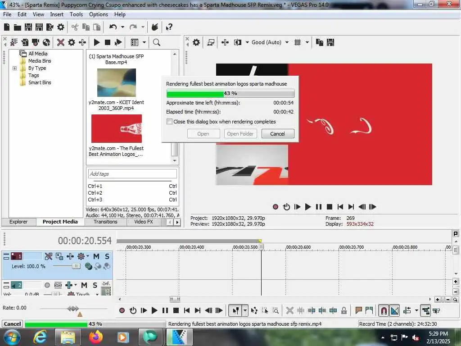Remove selected media with red X icon

61,42
